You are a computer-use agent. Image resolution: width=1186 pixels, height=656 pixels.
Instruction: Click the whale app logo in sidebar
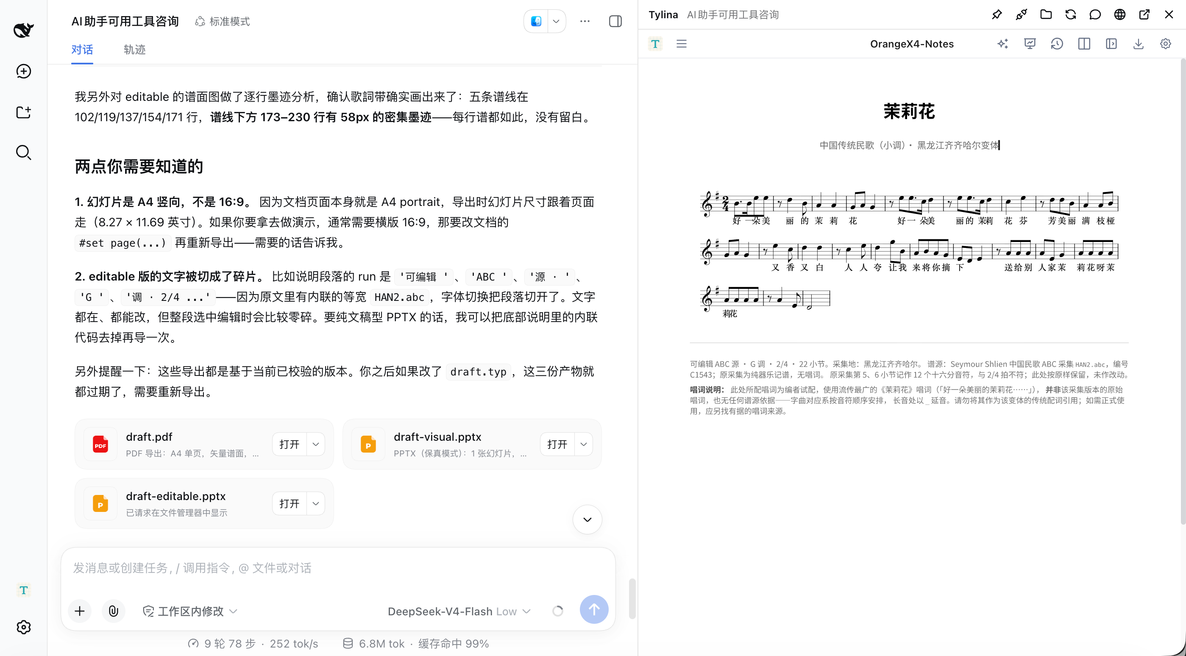(x=23, y=30)
